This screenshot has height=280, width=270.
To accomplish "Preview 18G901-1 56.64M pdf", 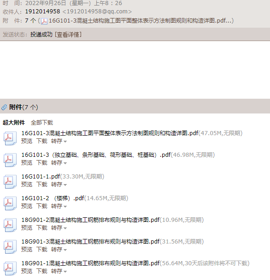I will pyautogui.click(x=27, y=271).
